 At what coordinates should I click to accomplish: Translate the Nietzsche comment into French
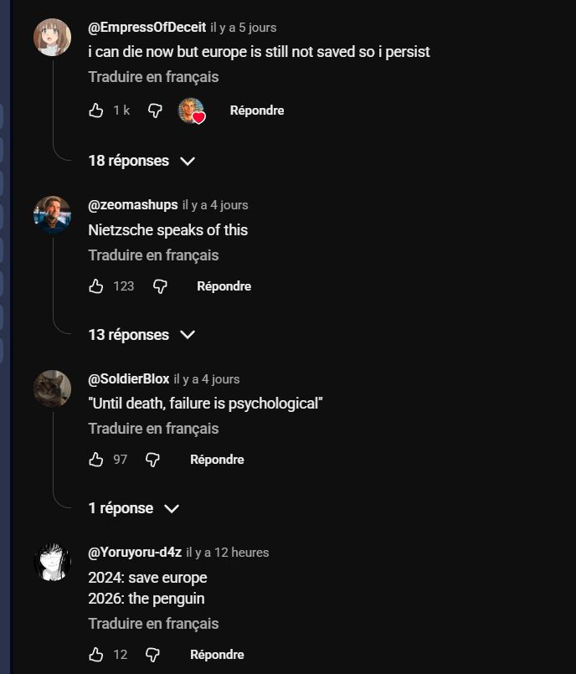(x=153, y=255)
